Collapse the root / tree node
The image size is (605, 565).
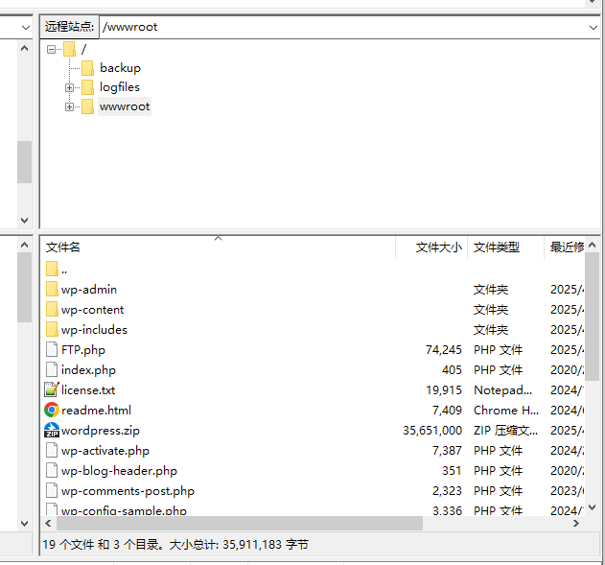click(51, 49)
